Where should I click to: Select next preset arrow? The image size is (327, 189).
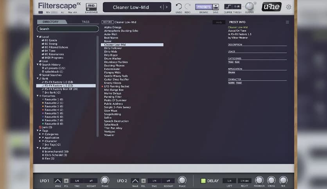[x=167, y=7]
